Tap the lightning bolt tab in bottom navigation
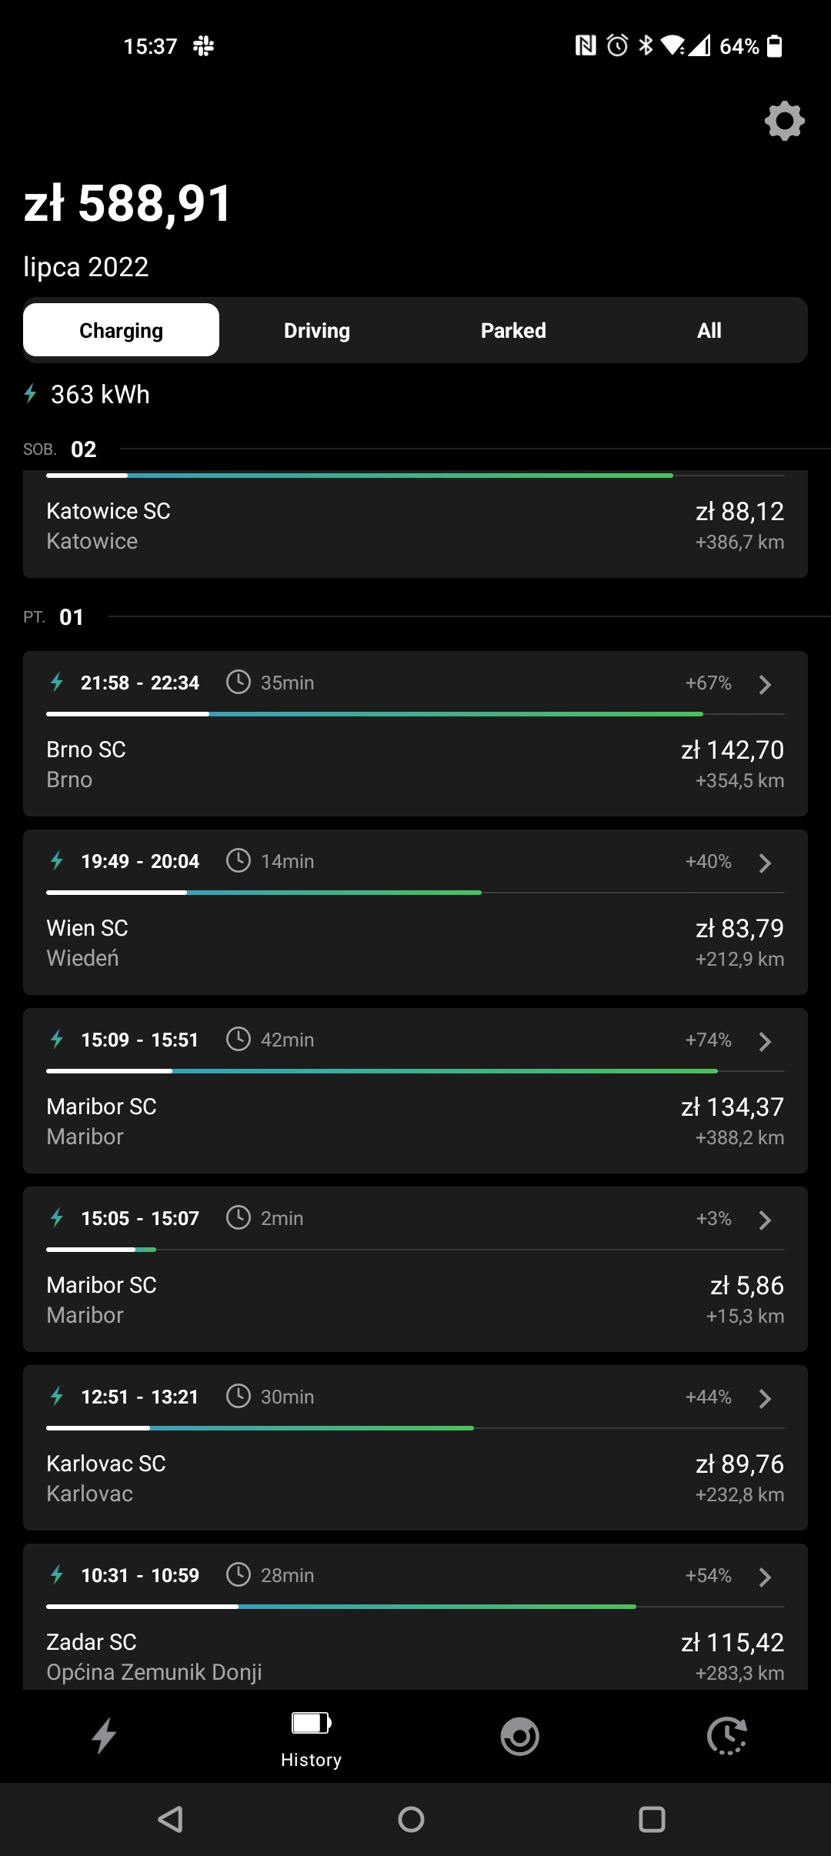The image size is (831, 1856). [x=104, y=1736]
